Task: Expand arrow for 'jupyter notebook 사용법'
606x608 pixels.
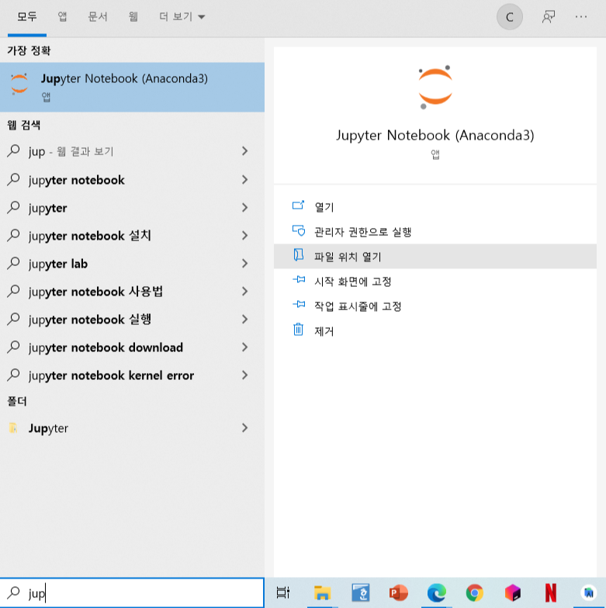Action: (244, 292)
